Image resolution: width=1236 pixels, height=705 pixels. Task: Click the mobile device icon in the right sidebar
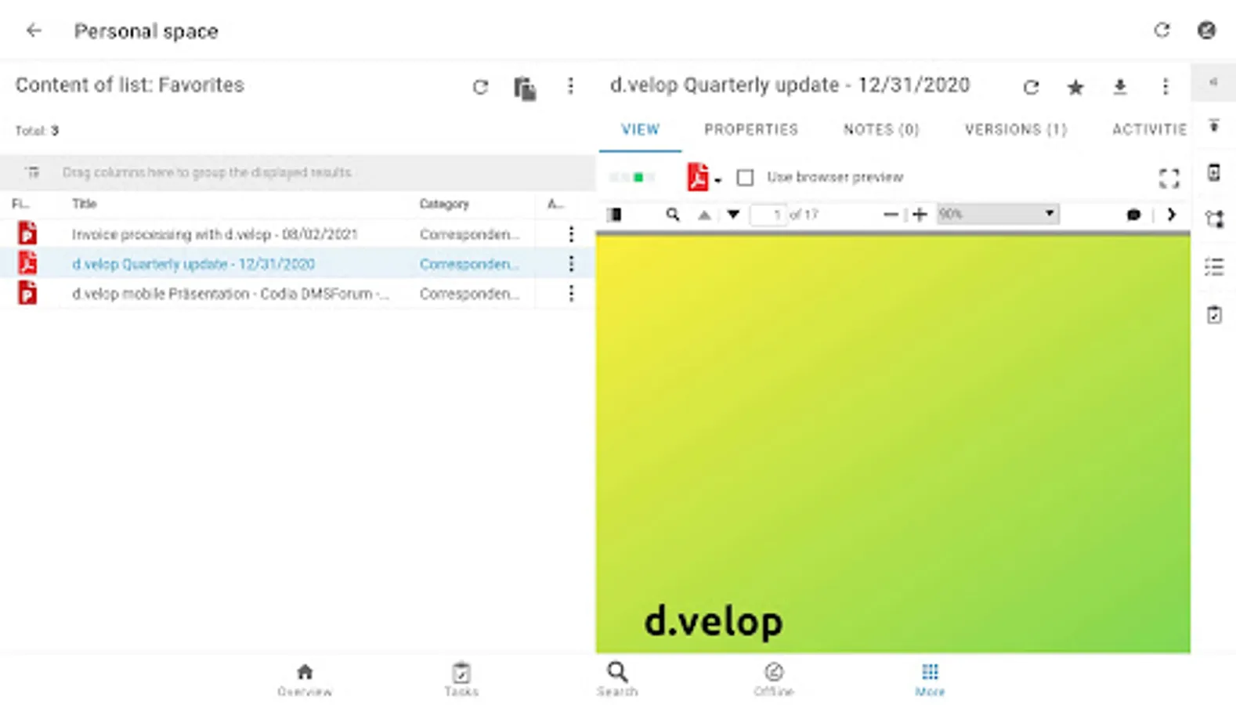click(1214, 172)
